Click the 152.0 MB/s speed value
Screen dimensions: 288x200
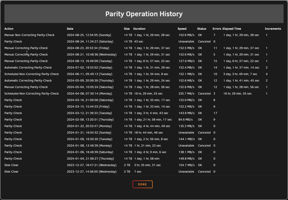click(x=186, y=100)
